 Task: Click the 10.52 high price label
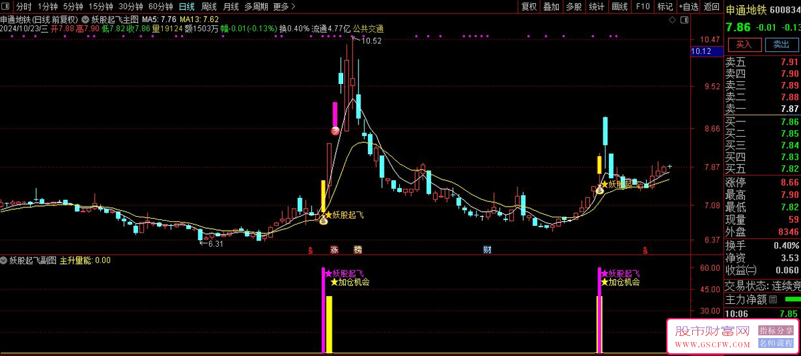(x=371, y=41)
